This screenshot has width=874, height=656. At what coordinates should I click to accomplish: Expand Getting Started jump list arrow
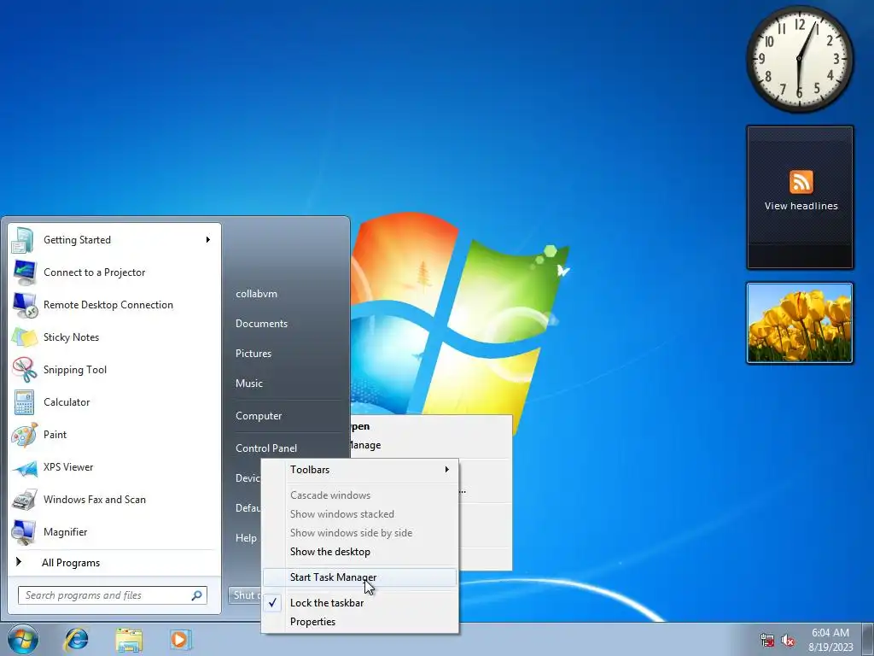(208, 240)
